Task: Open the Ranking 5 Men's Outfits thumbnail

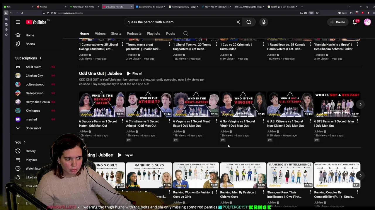Action: tap(243, 175)
